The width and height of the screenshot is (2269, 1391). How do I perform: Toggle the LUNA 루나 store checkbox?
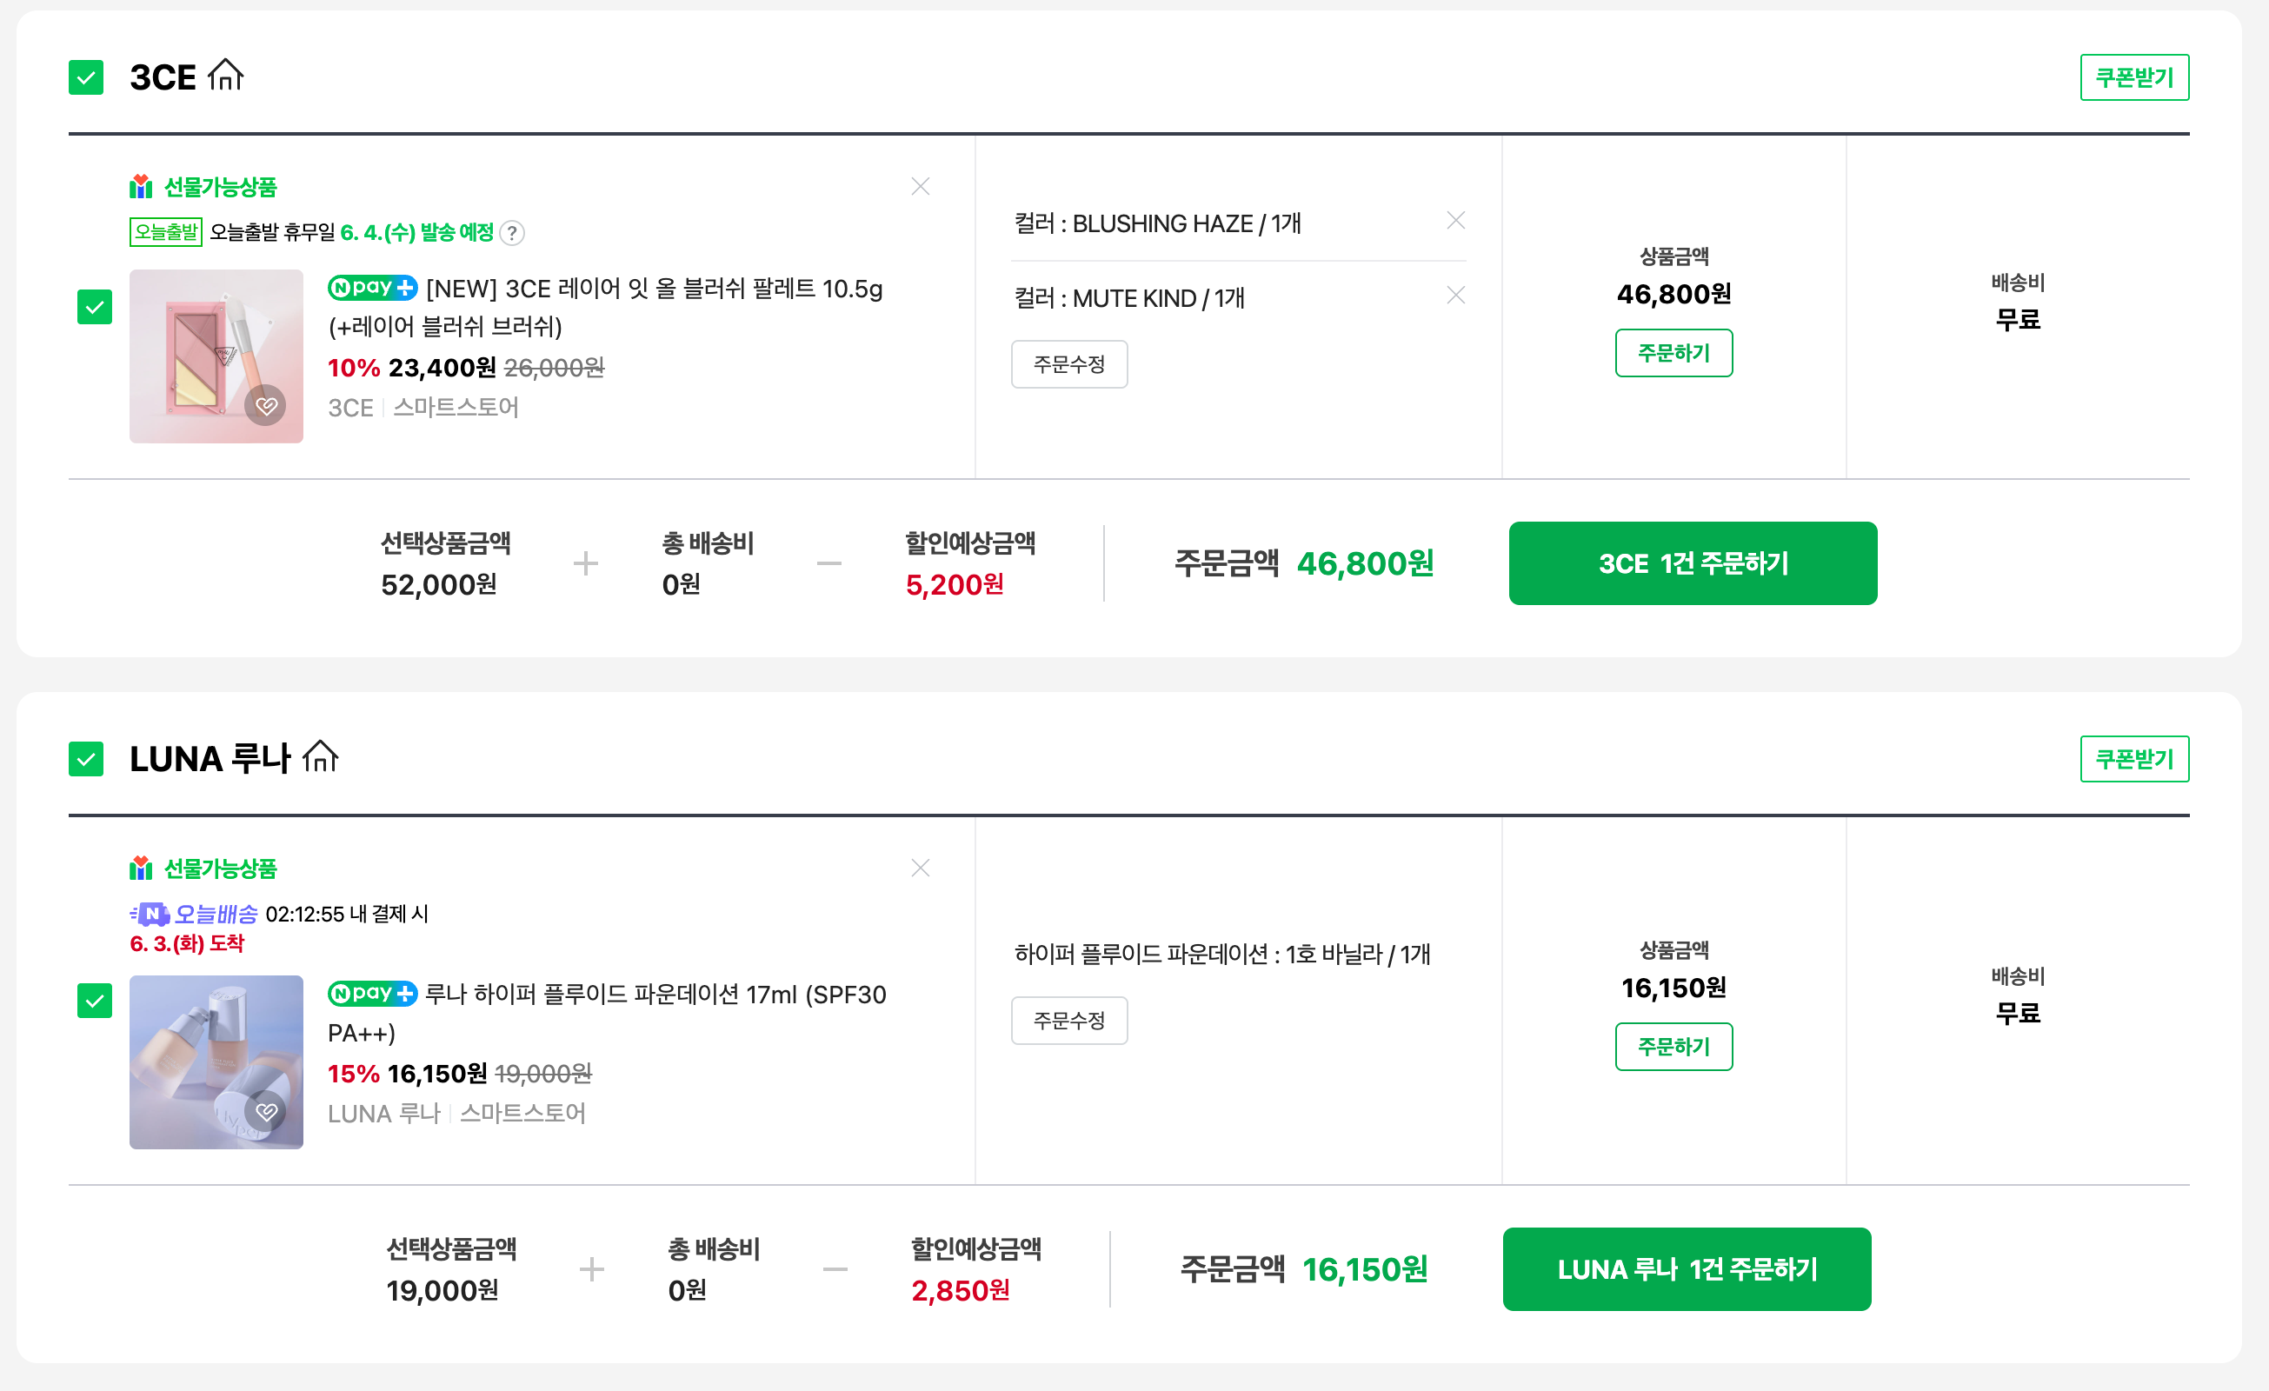86,759
